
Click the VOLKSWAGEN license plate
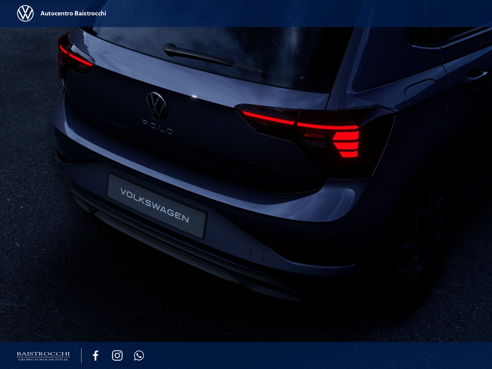[x=157, y=205]
